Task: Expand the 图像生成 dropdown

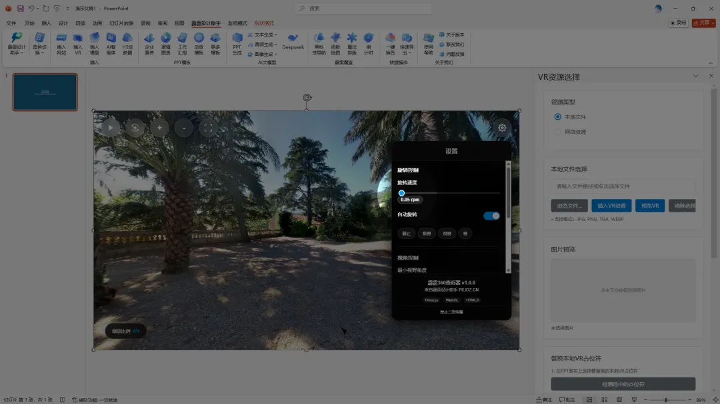Action: (262, 54)
